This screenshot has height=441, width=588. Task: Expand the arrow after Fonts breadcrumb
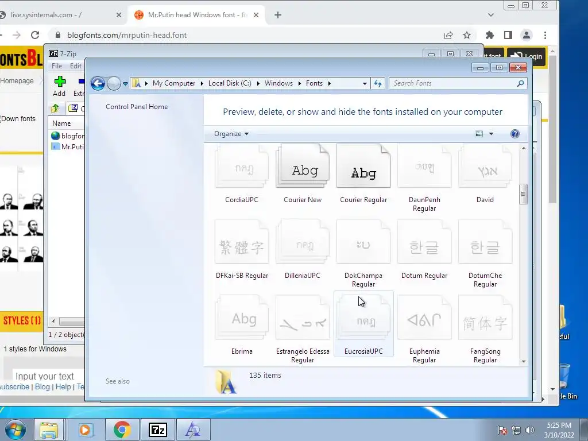tap(329, 84)
